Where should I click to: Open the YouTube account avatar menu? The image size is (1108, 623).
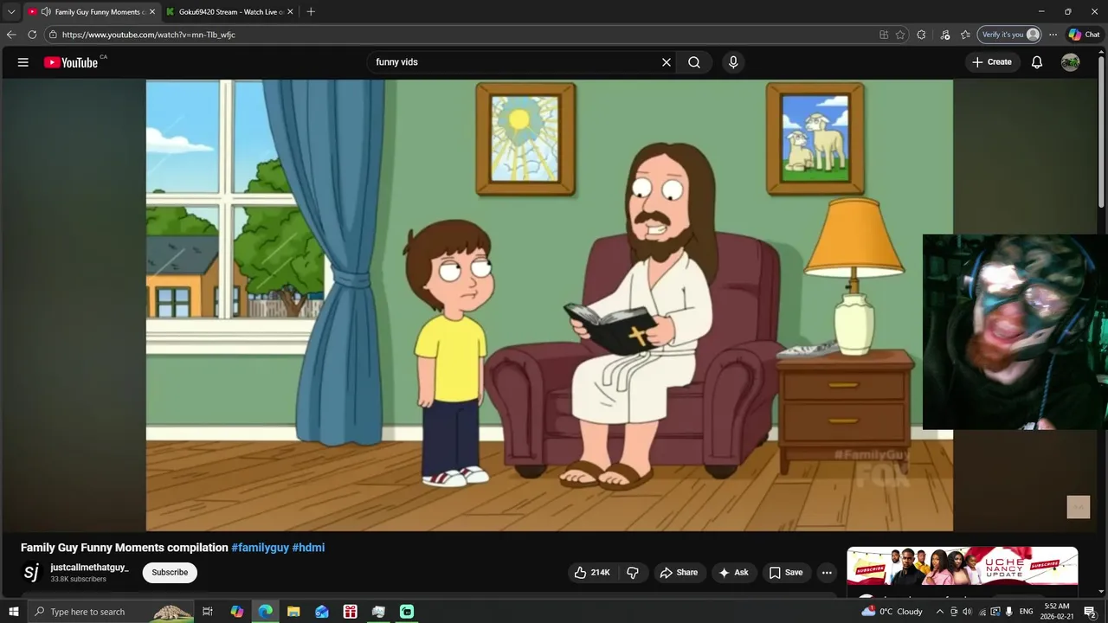coord(1071,62)
